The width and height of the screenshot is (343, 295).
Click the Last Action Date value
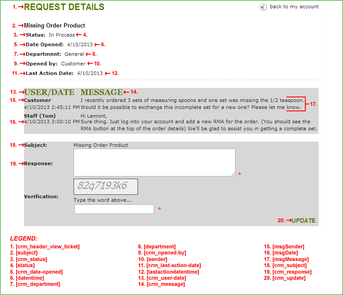90,73
